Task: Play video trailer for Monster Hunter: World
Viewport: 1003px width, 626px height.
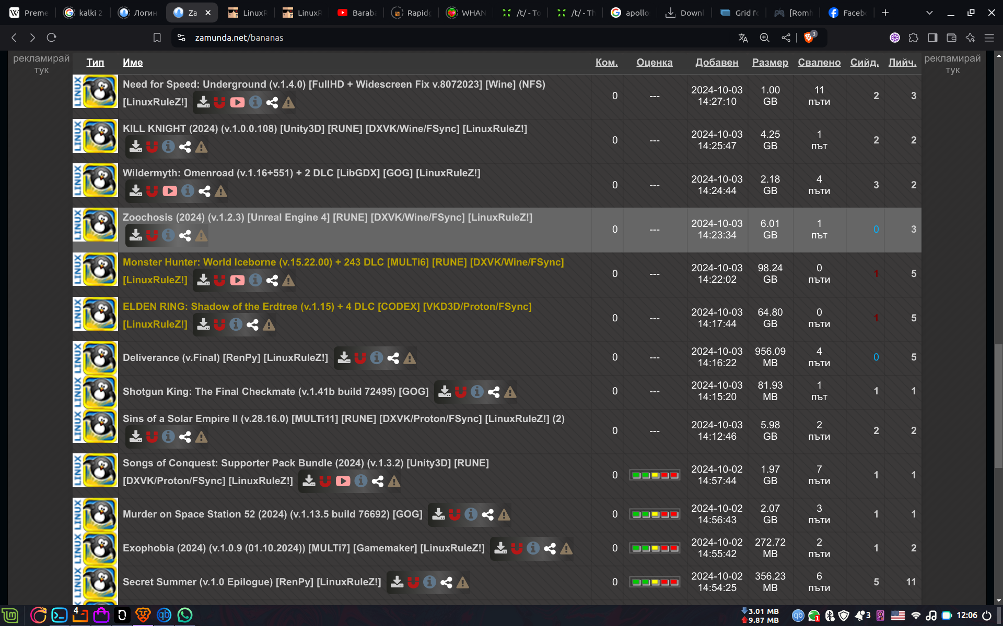Action: (x=237, y=280)
